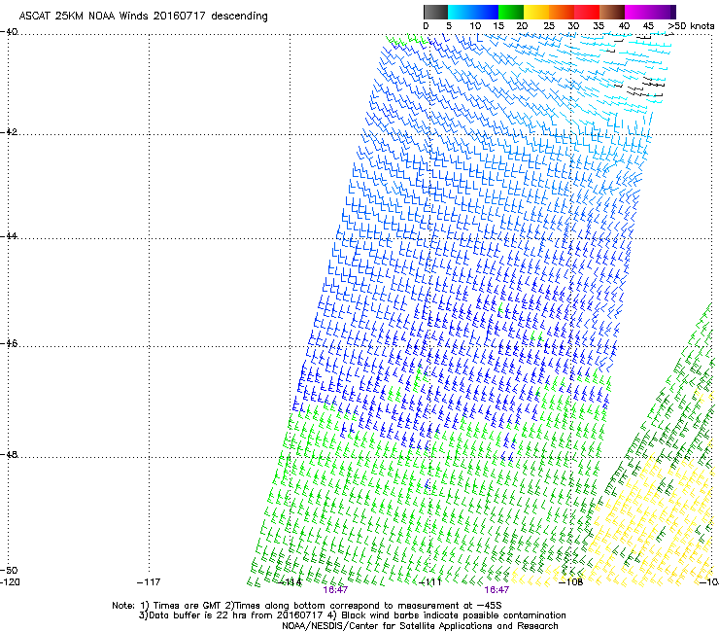
Task: Click the yellow 20-25 knots legend color
Action: [536, 12]
